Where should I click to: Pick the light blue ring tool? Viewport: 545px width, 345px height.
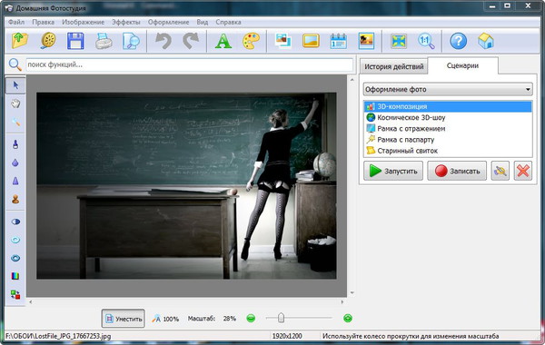click(x=15, y=240)
